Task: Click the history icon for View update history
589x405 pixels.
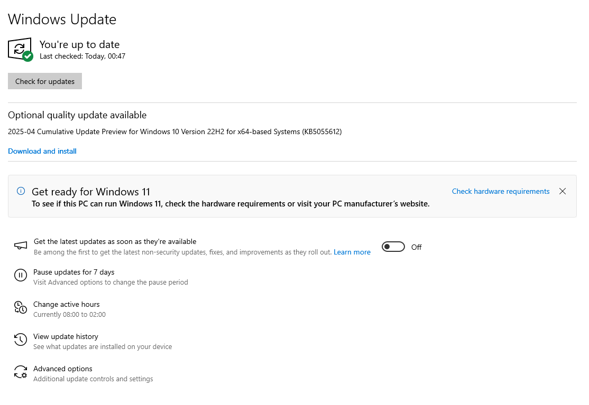Action: [x=21, y=340]
